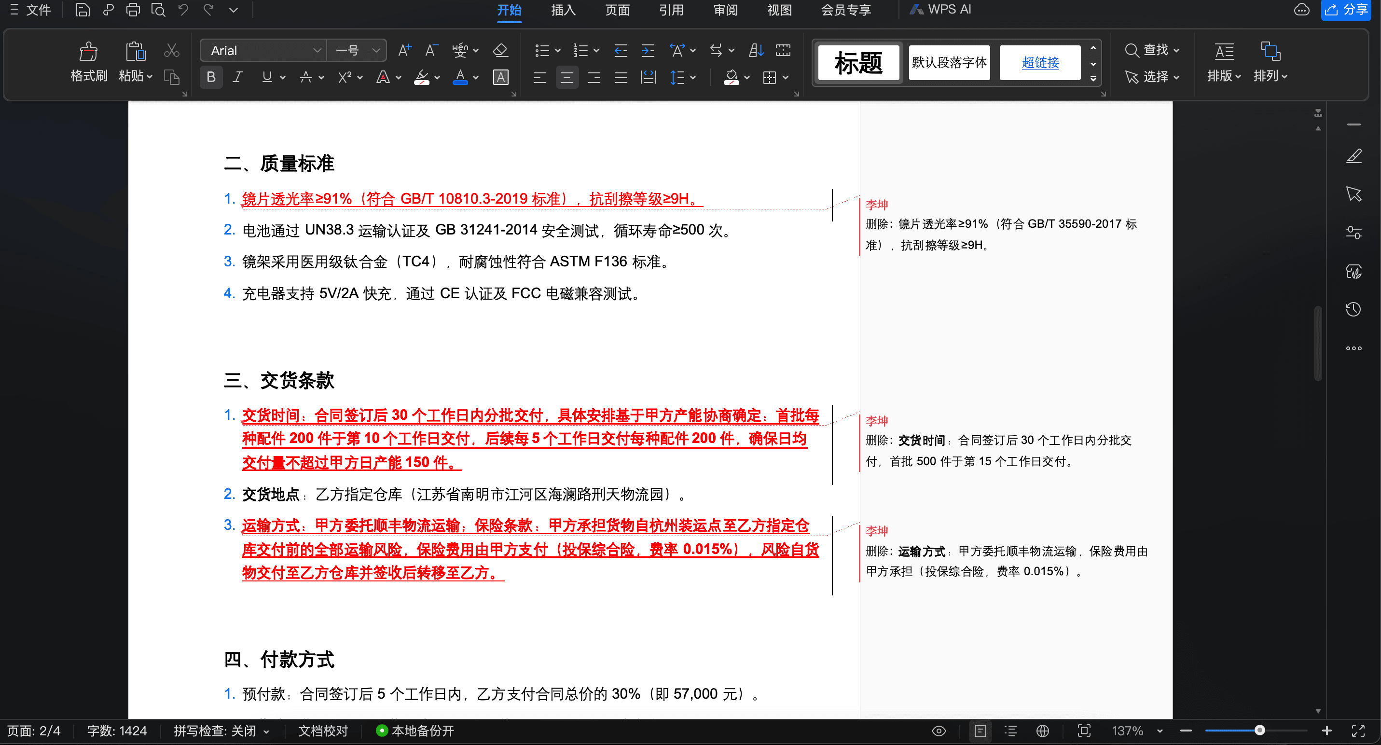Screen dimensions: 1381x745
Task: Open the Arial font name dropdown
Action: [x=317, y=50]
